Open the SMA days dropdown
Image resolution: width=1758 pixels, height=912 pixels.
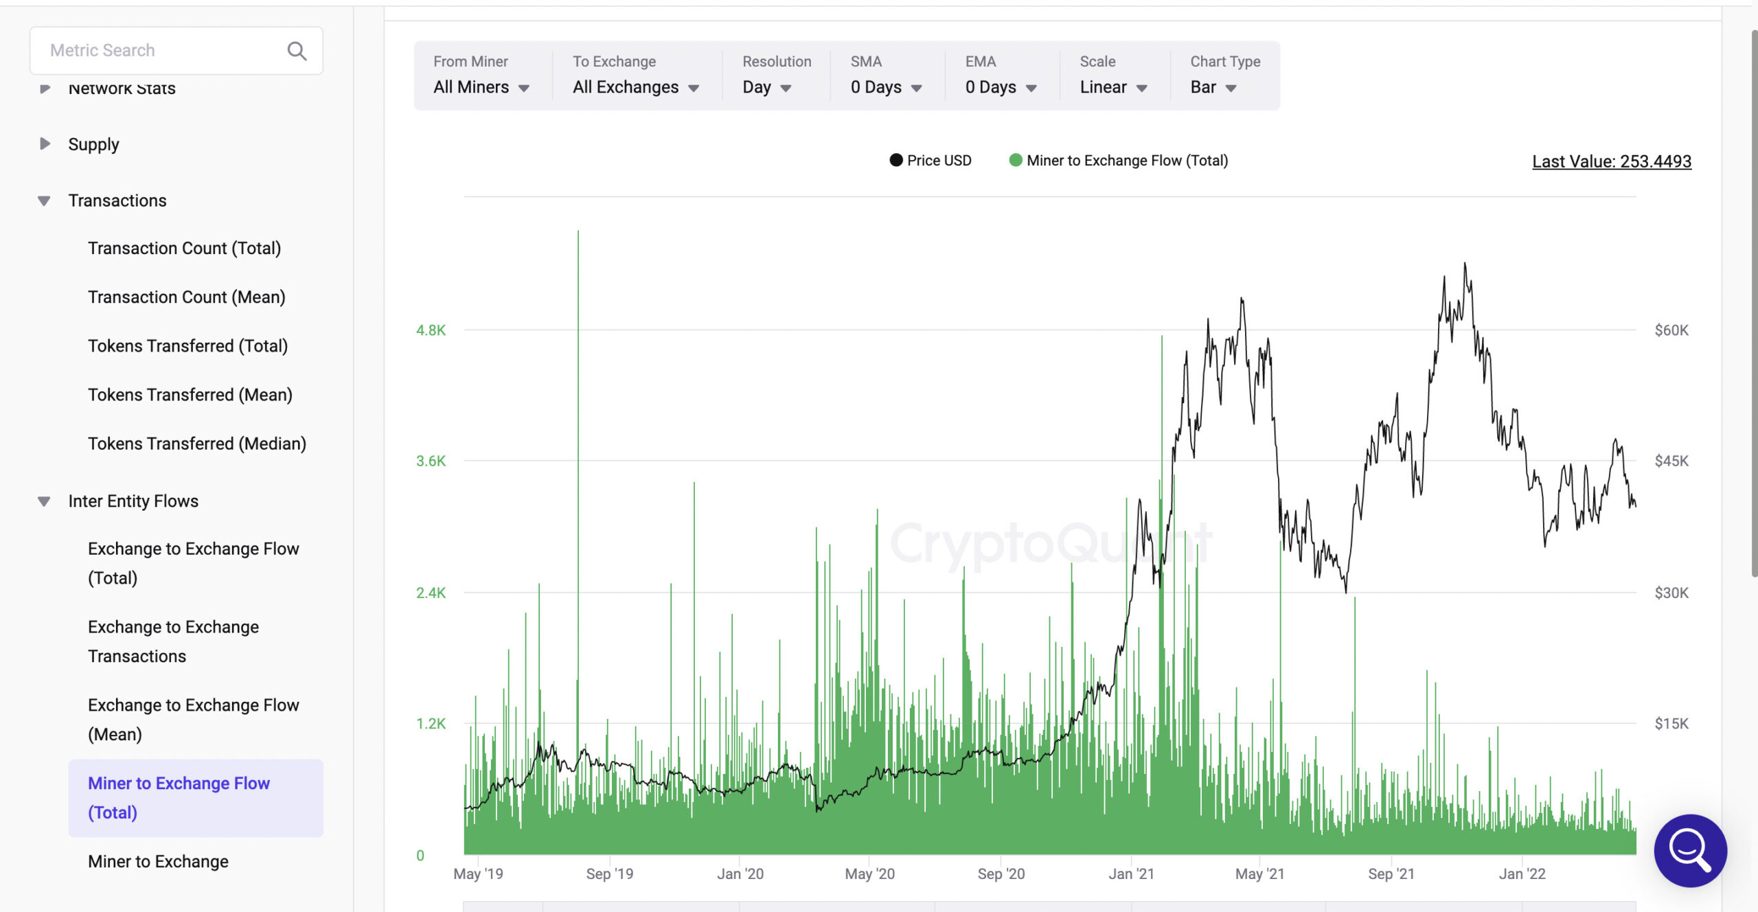[886, 87]
